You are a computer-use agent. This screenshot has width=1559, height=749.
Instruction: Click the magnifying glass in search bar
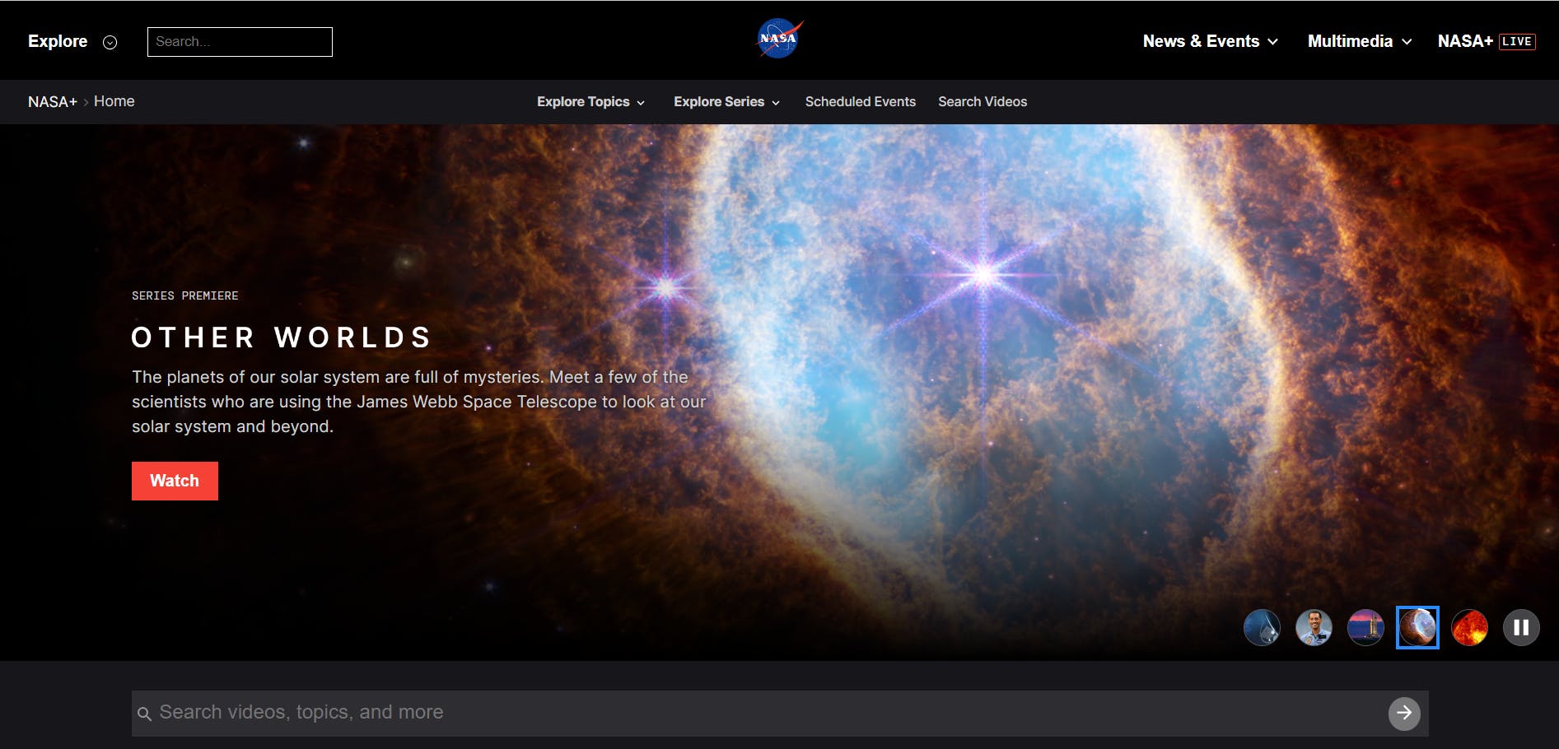[145, 713]
